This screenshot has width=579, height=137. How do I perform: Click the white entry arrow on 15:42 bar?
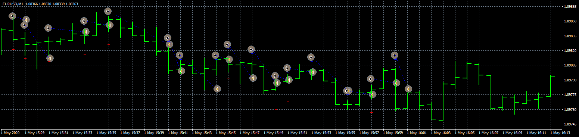pyautogui.click(x=180, y=55)
